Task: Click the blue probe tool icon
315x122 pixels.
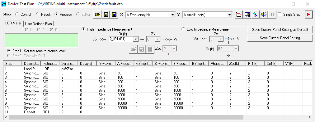Action: pos(256,15)
